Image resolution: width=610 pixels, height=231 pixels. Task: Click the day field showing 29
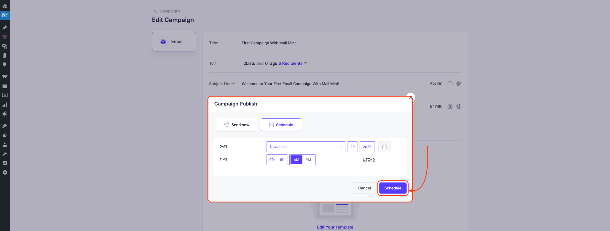352,147
